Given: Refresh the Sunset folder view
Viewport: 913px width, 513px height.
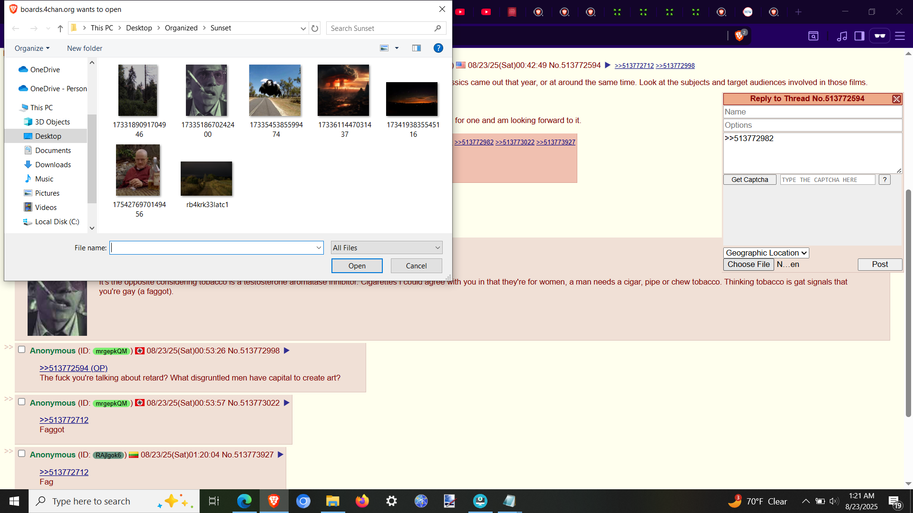Looking at the screenshot, I should pyautogui.click(x=315, y=28).
